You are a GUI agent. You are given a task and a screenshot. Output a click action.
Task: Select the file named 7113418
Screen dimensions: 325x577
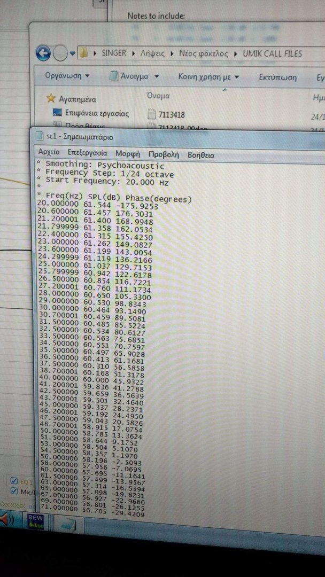172,115
